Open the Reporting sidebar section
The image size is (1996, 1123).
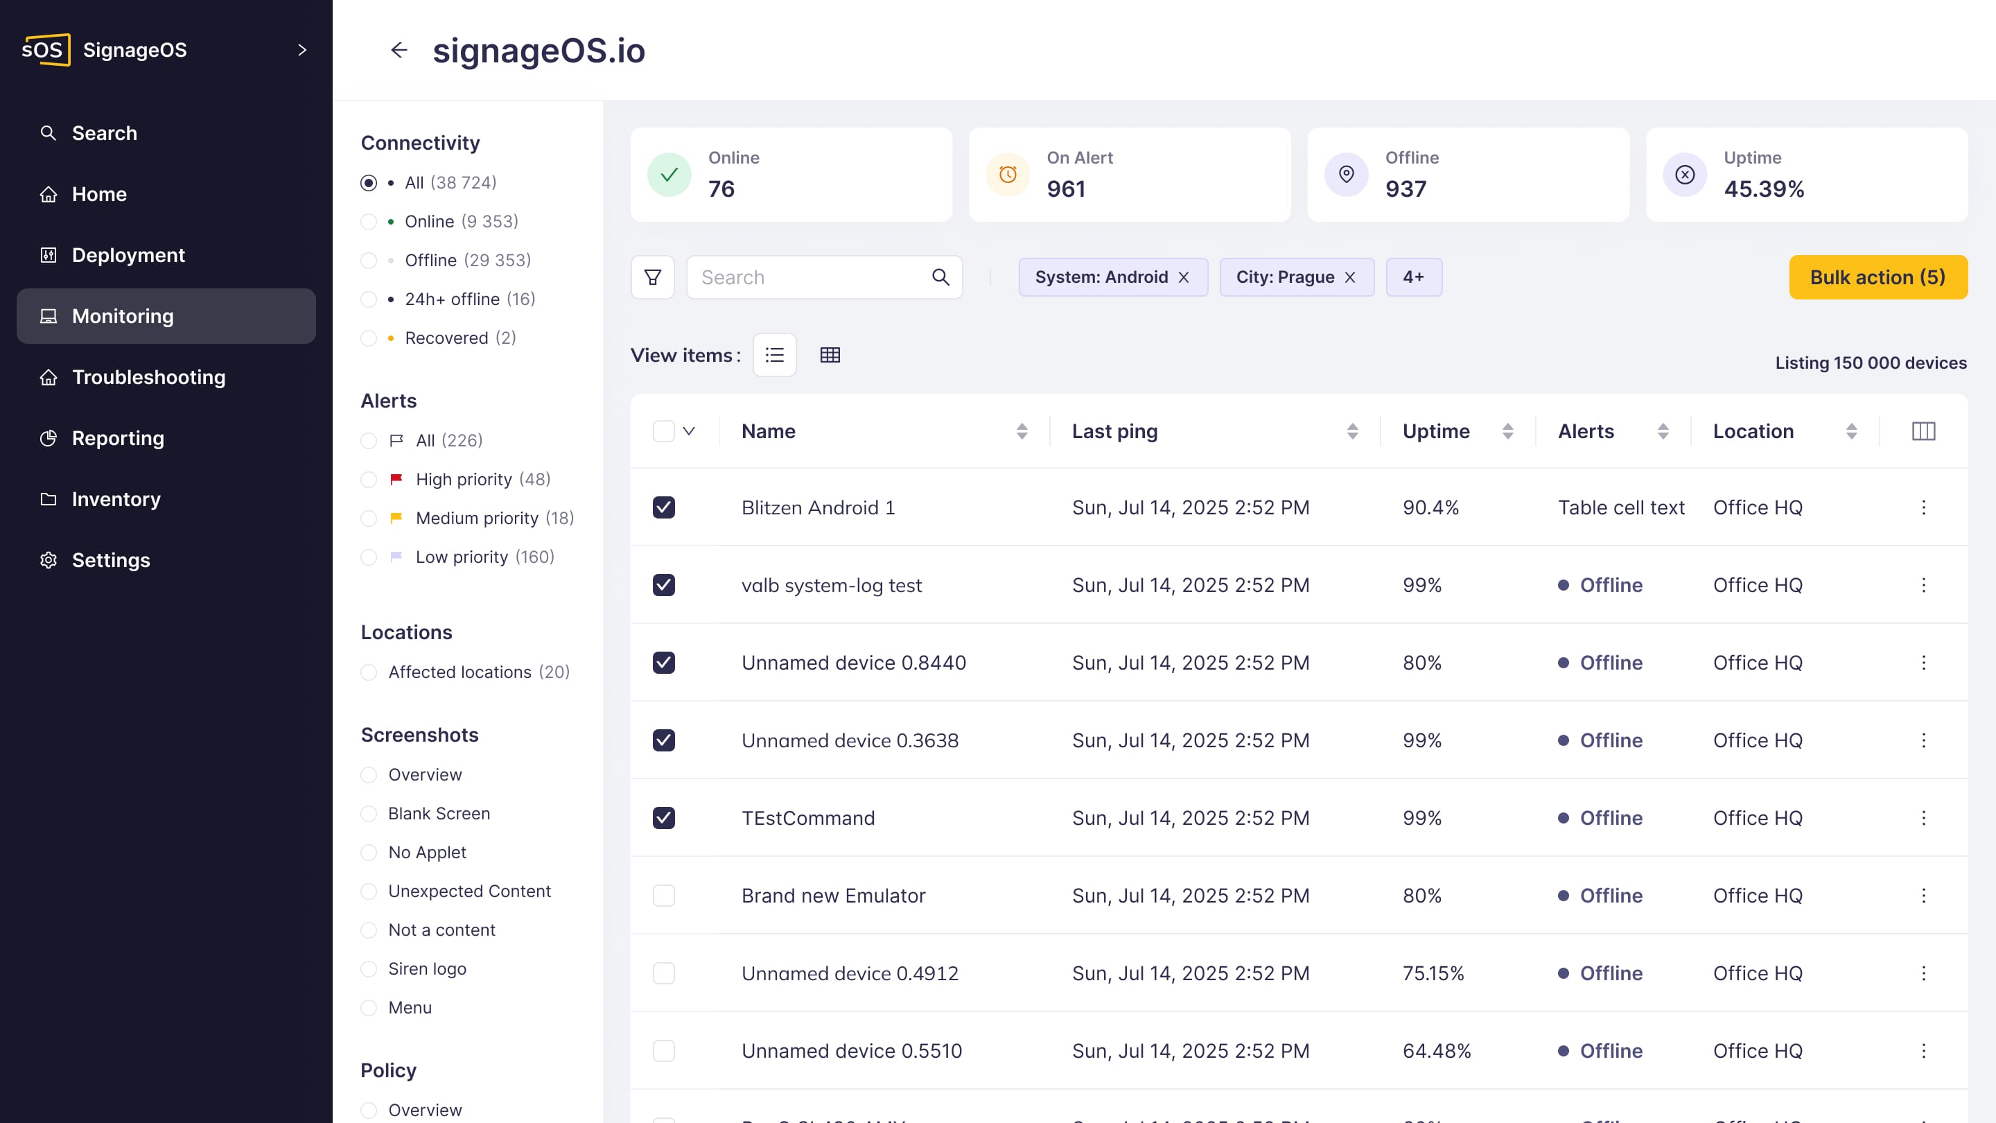[x=118, y=439]
